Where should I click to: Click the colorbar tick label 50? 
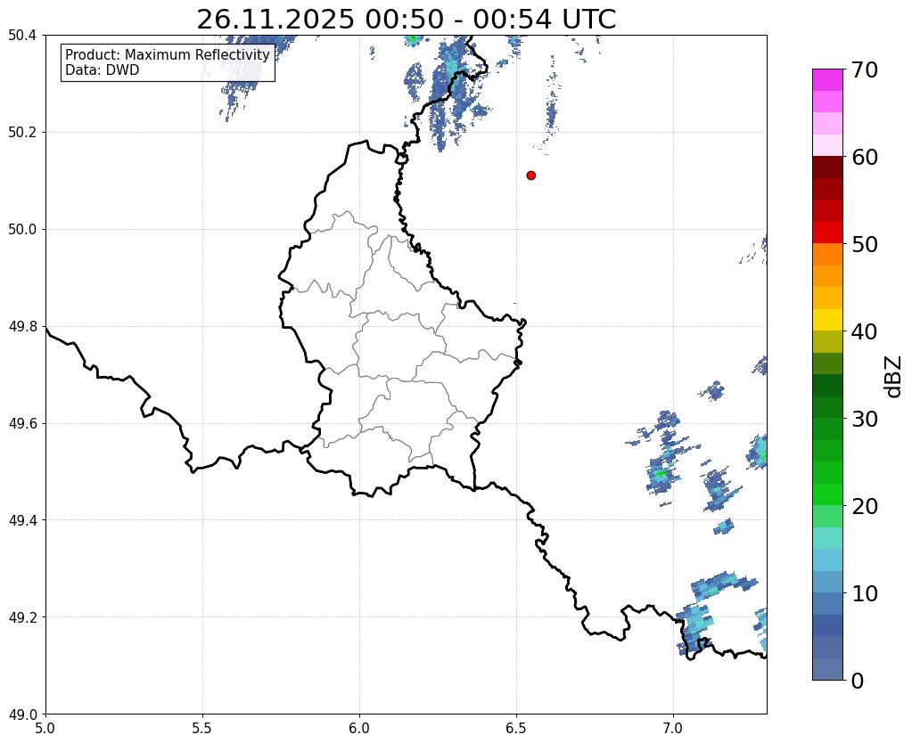pos(865,244)
